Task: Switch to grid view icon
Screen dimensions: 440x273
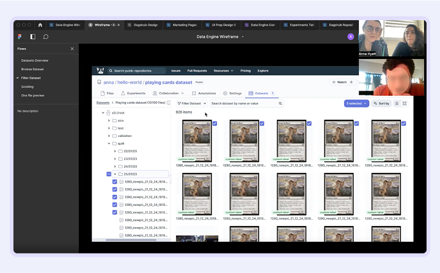Action: (405, 104)
